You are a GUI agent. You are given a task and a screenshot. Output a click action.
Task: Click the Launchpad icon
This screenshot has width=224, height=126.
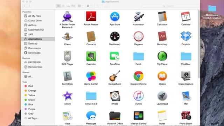162,96
